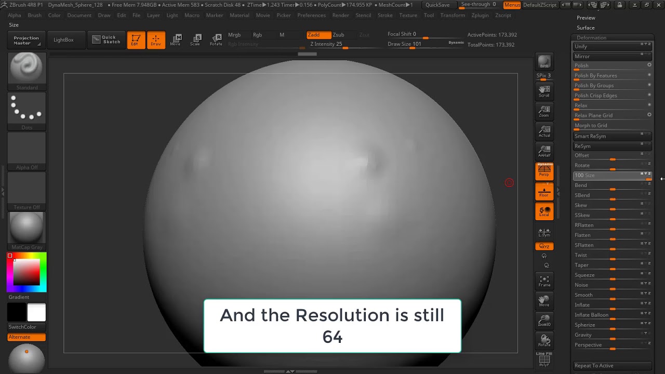Set view to Actual size

point(544,131)
